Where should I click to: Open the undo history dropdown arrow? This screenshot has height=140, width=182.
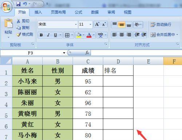29,4
